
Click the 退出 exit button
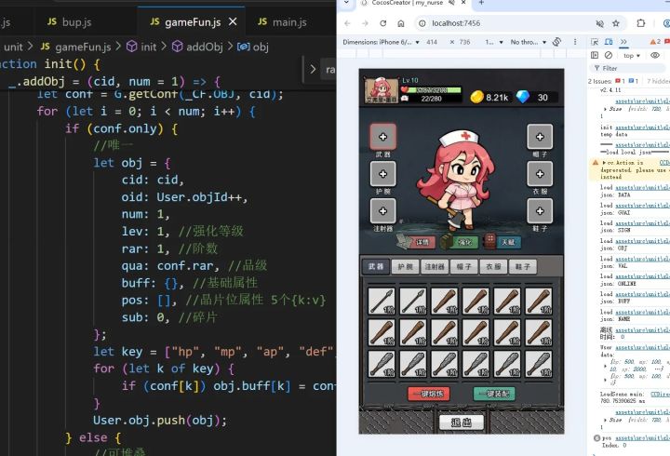(x=462, y=422)
